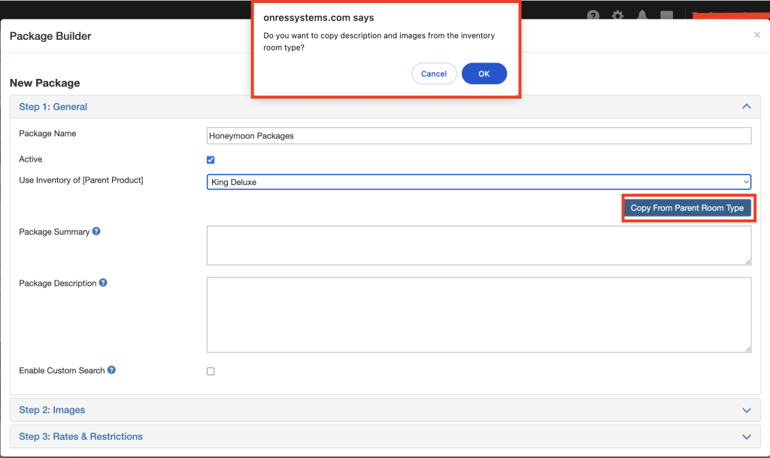This screenshot has width=770, height=458.
Task: Expand Step 2 Images with the chevron
Action: pyautogui.click(x=746, y=410)
